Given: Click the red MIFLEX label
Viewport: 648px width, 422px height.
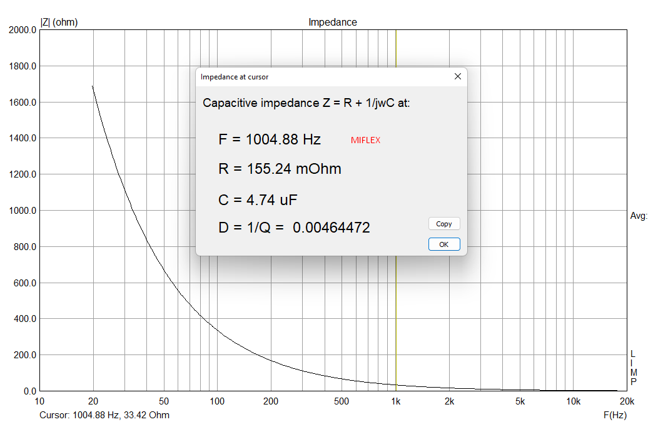Looking at the screenshot, I should click(x=365, y=141).
